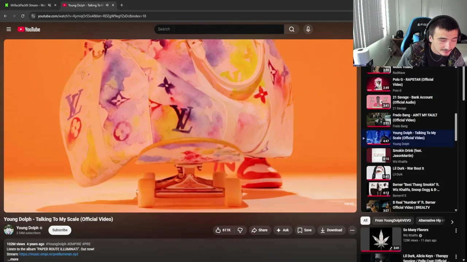
Task: Open the Lil Durk, Alicia Keys - Therapy Session title
Action: (x=425, y=258)
